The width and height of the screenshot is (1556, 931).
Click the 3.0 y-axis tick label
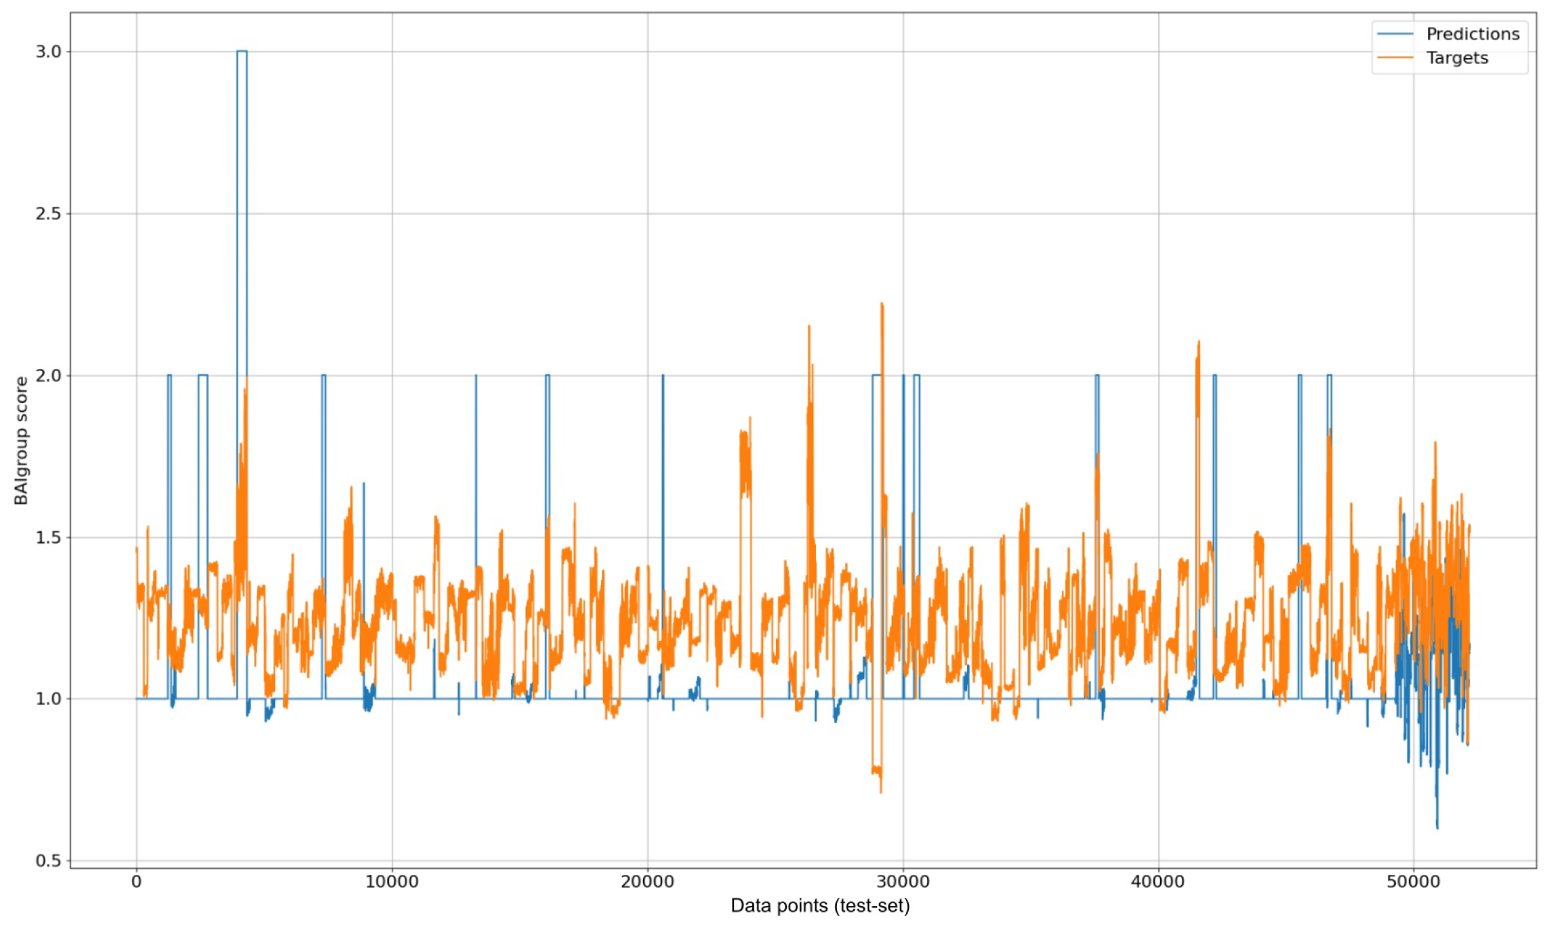(48, 51)
